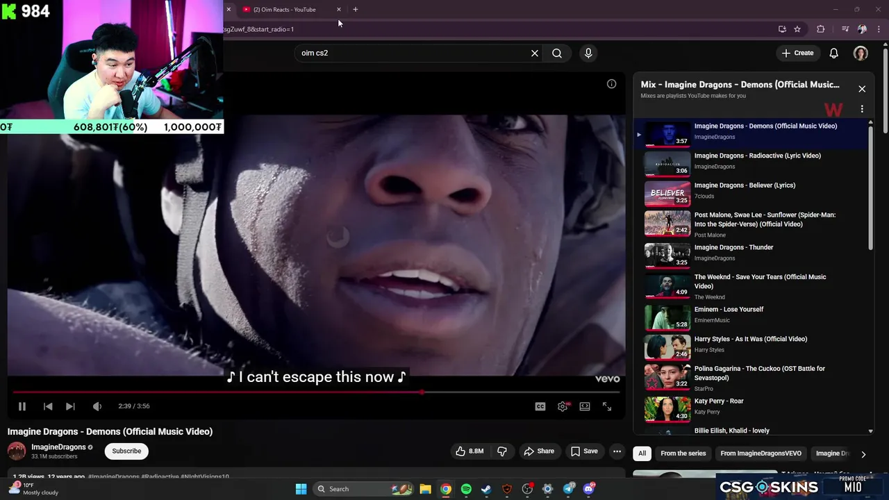Like the video (8.8M)

pos(470,451)
